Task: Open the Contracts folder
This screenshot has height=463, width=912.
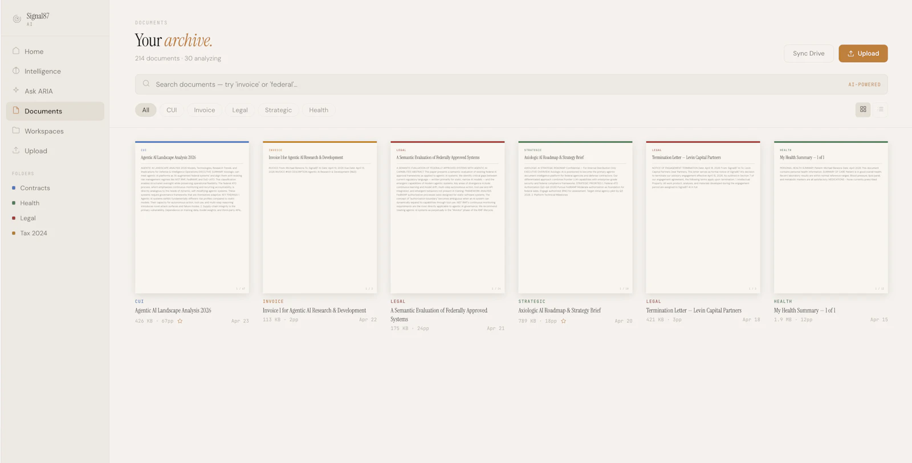Action: click(35, 188)
